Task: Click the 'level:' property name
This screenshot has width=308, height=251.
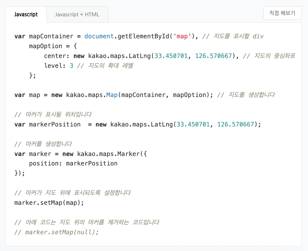Action: pos(55,66)
